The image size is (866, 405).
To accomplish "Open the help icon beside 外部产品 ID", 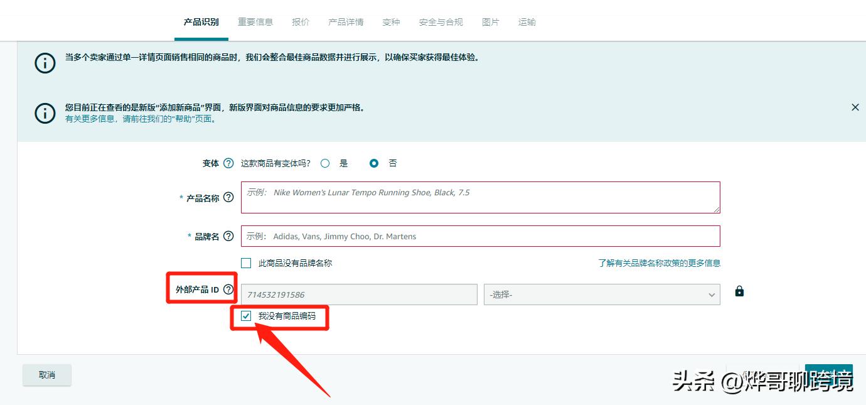I will (x=228, y=289).
